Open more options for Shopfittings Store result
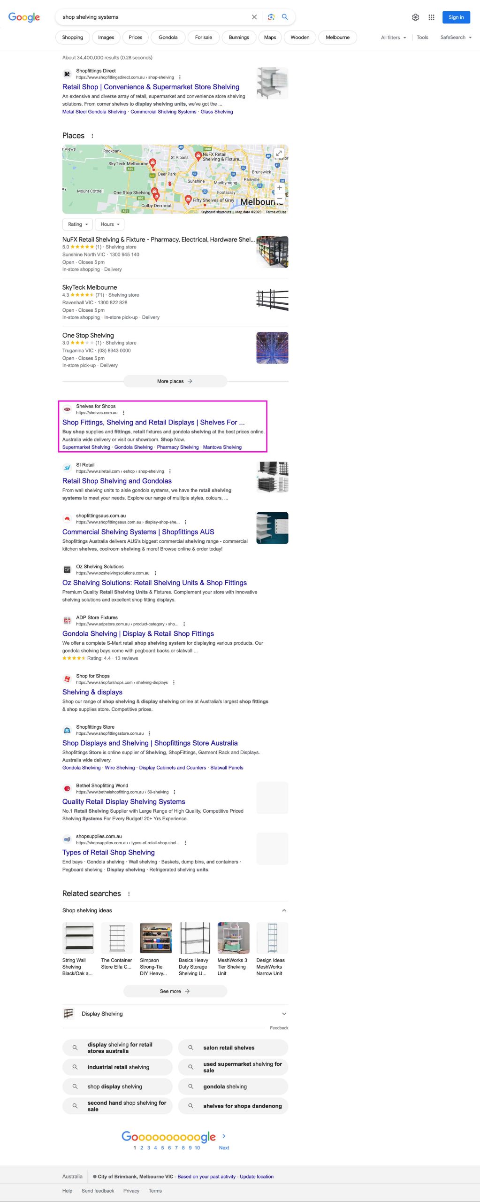 coord(150,733)
